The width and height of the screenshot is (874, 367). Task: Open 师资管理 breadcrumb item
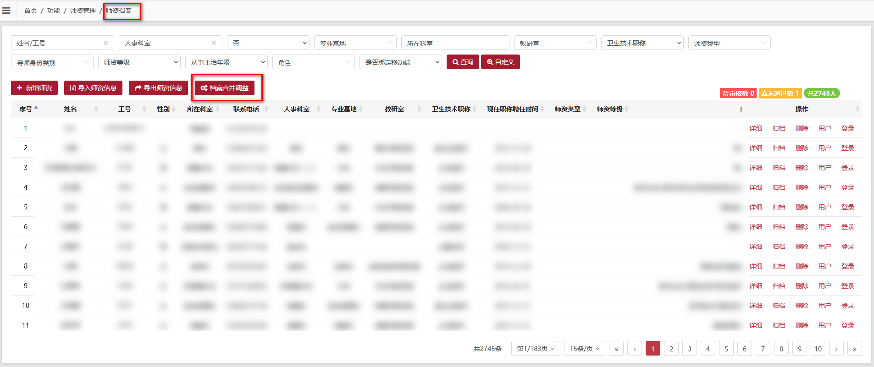coord(83,11)
